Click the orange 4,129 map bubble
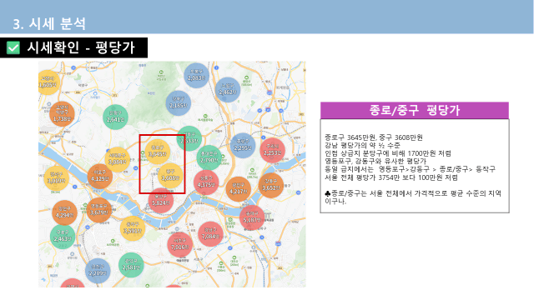534x300 pixels. [x=100, y=176]
